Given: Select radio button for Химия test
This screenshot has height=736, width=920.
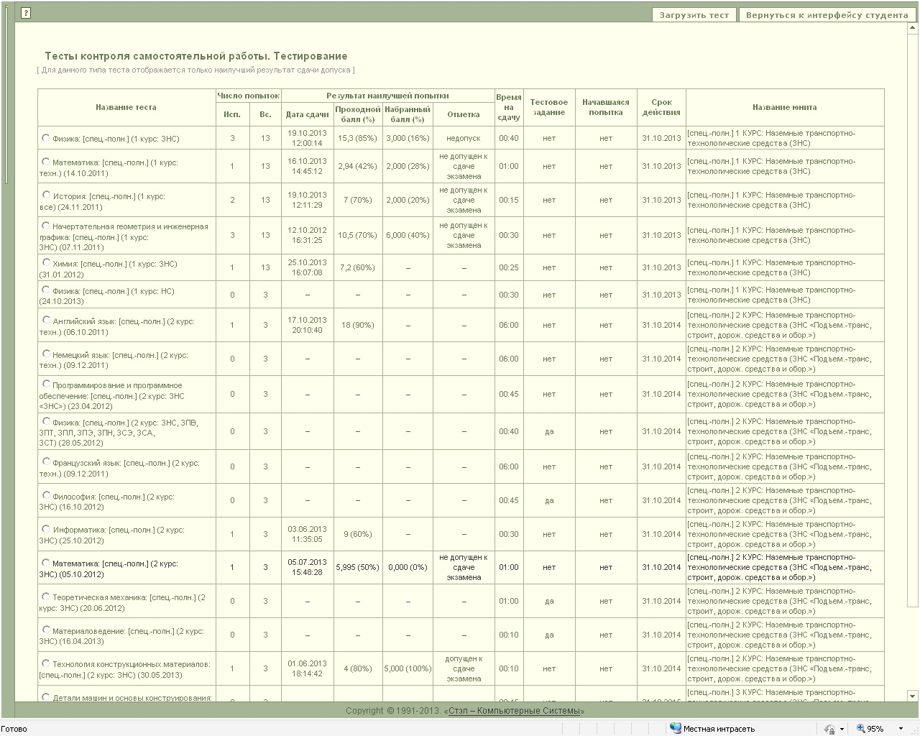Looking at the screenshot, I should click(x=46, y=263).
